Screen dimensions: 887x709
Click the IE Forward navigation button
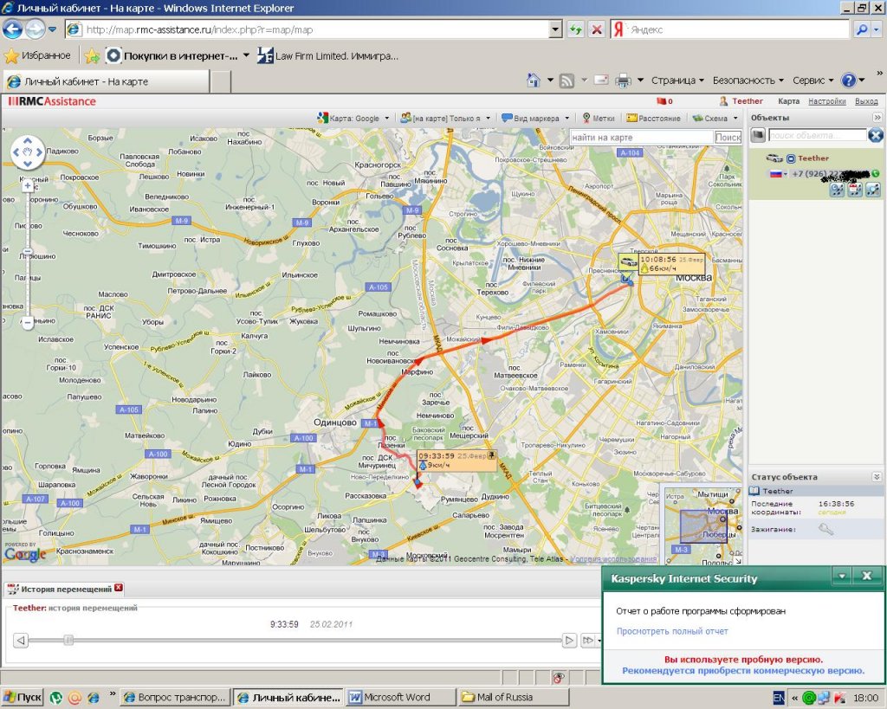35,29
